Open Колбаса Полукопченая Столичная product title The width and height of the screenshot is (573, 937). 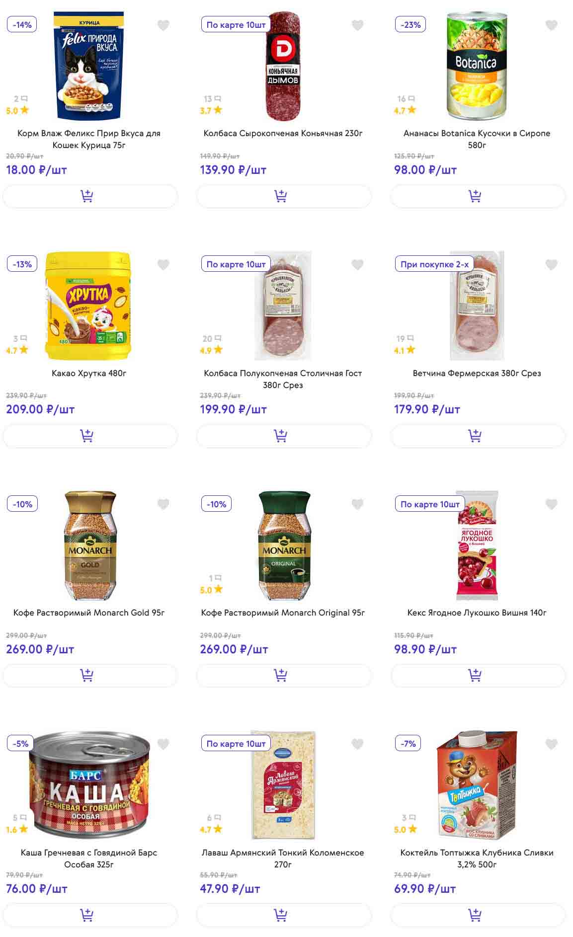283,379
